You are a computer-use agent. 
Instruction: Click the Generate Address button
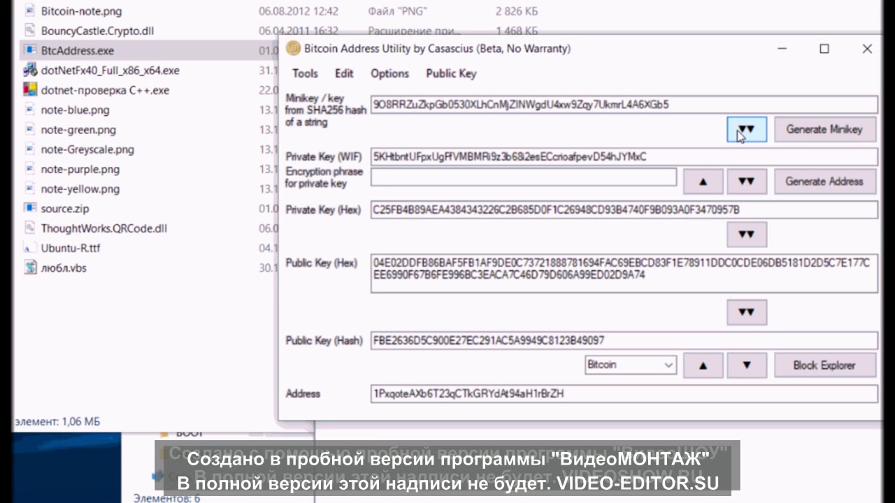(x=824, y=182)
